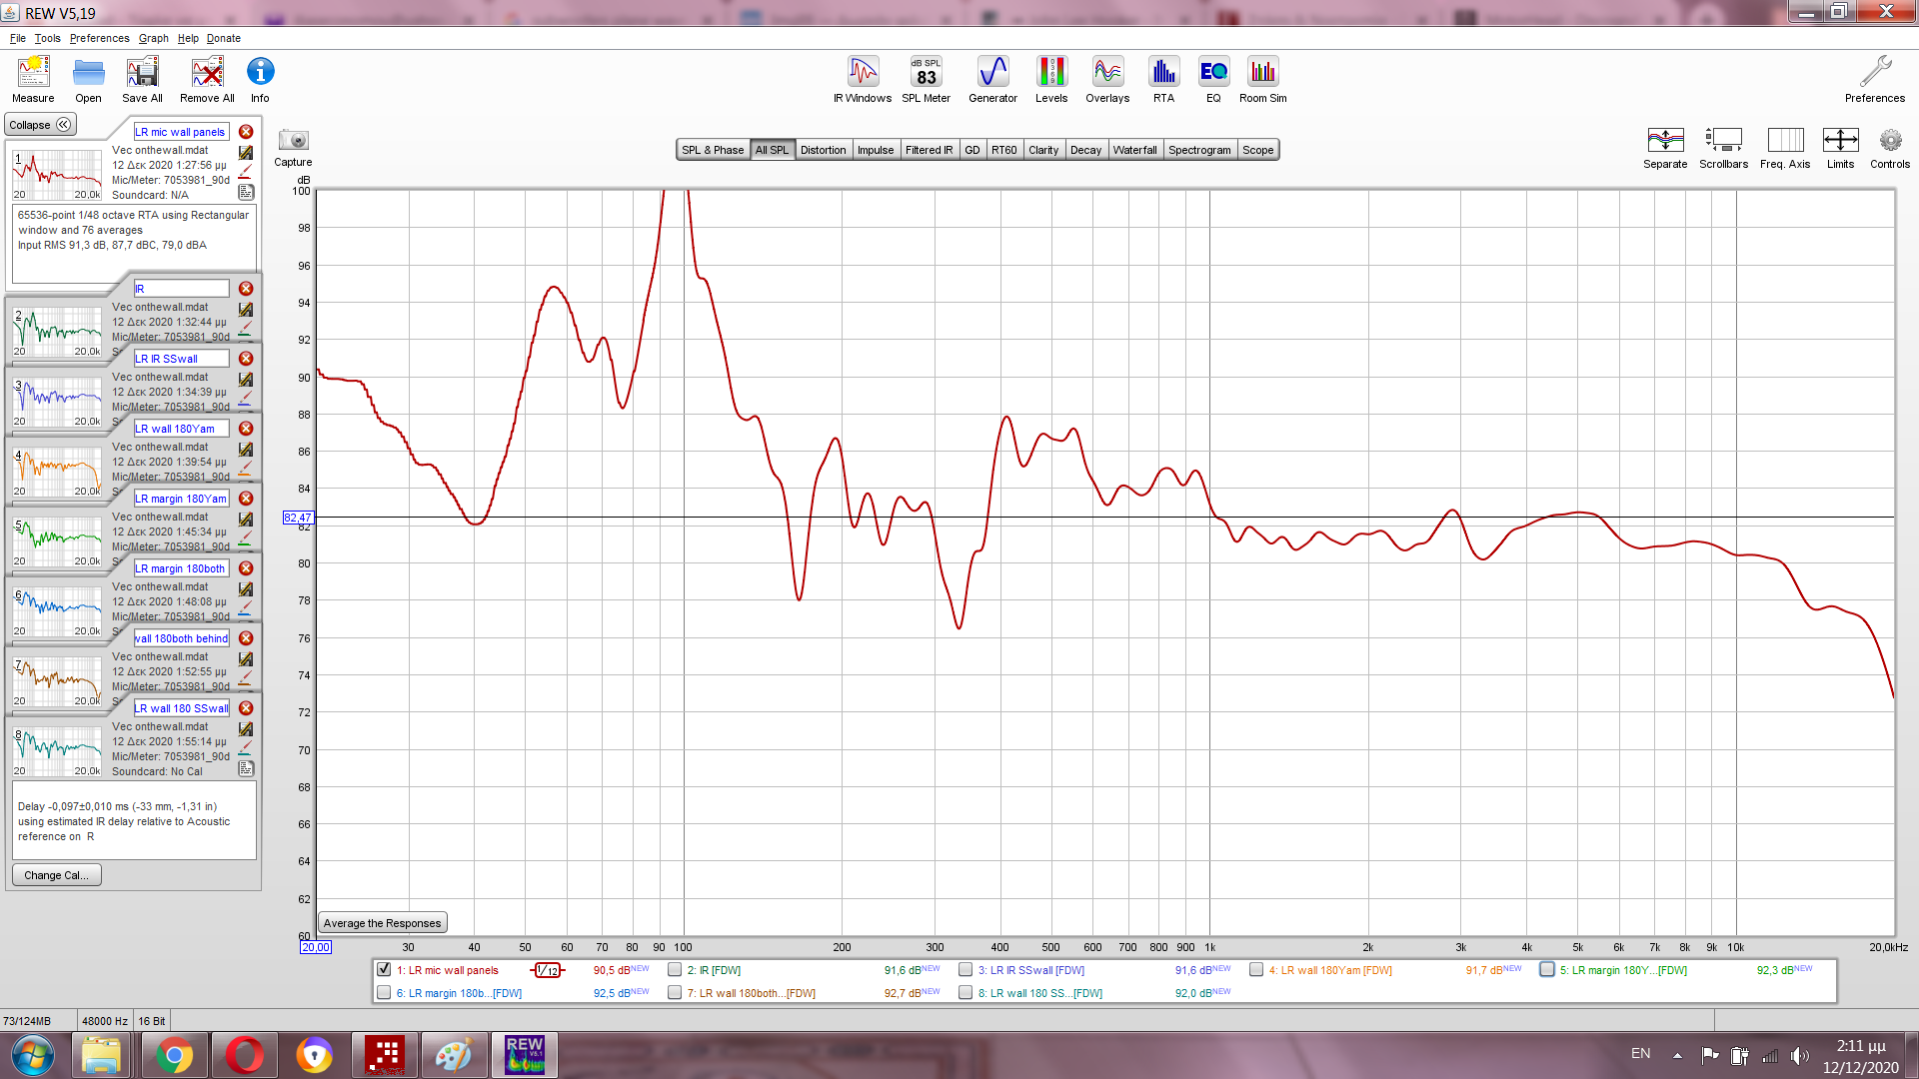
Task: Collapse the measurements panel
Action: (40, 125)
